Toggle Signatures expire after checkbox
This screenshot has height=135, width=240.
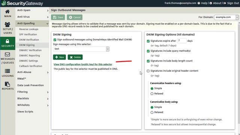(148, 41)
